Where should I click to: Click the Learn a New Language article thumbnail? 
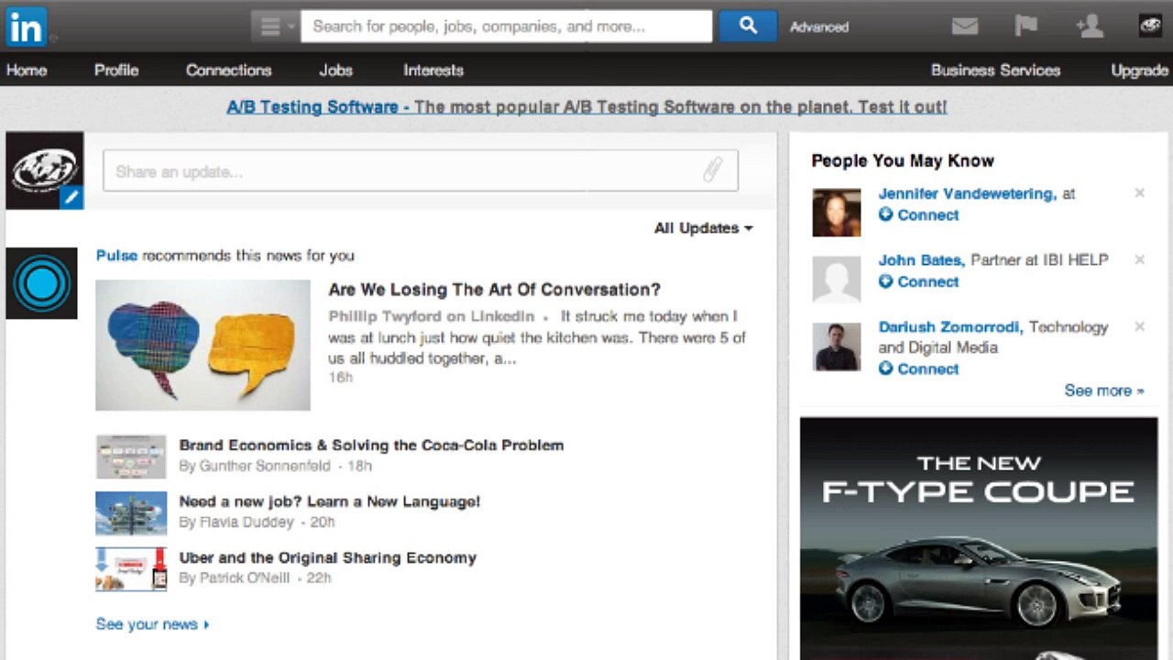(131, 513)
